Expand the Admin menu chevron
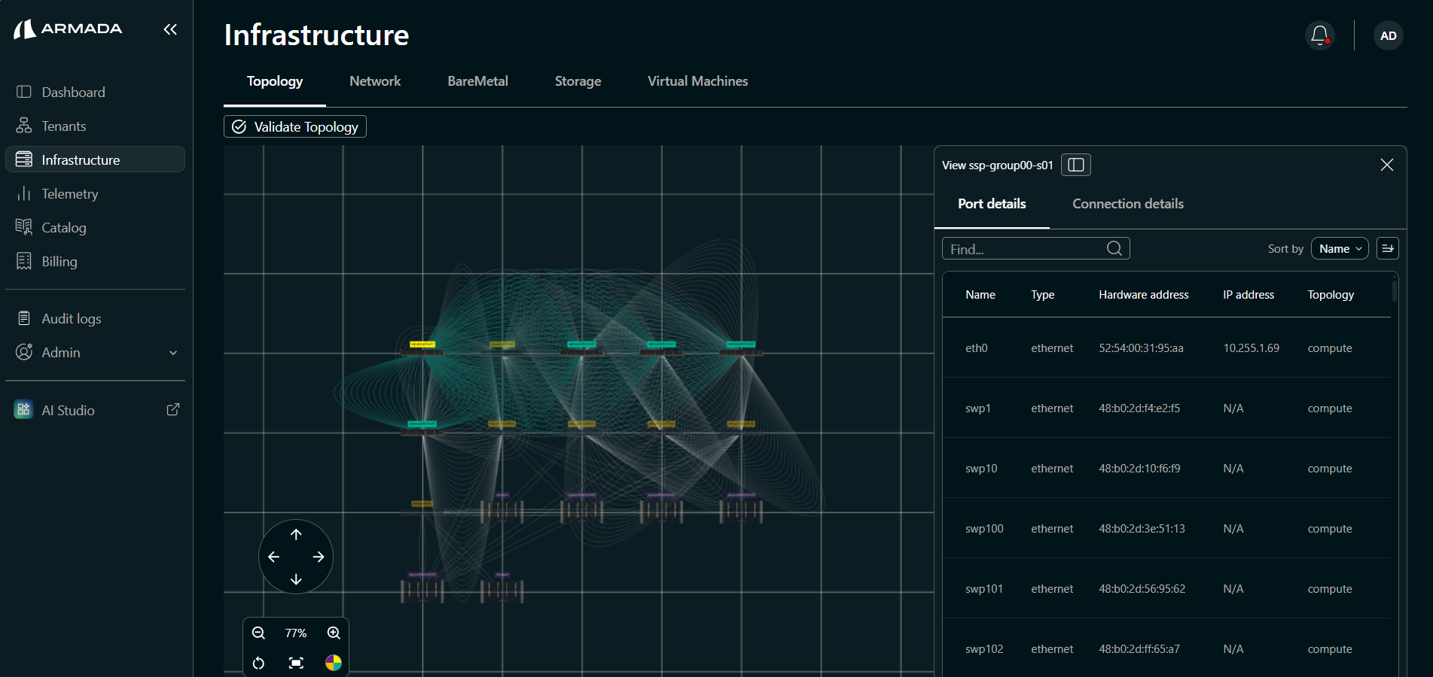The height and width of the screenshot is (677, 1433). (173, 353)
